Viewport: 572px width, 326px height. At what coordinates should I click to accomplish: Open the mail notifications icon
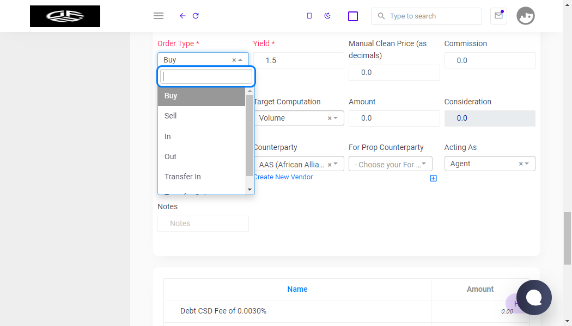click(498, 16)
